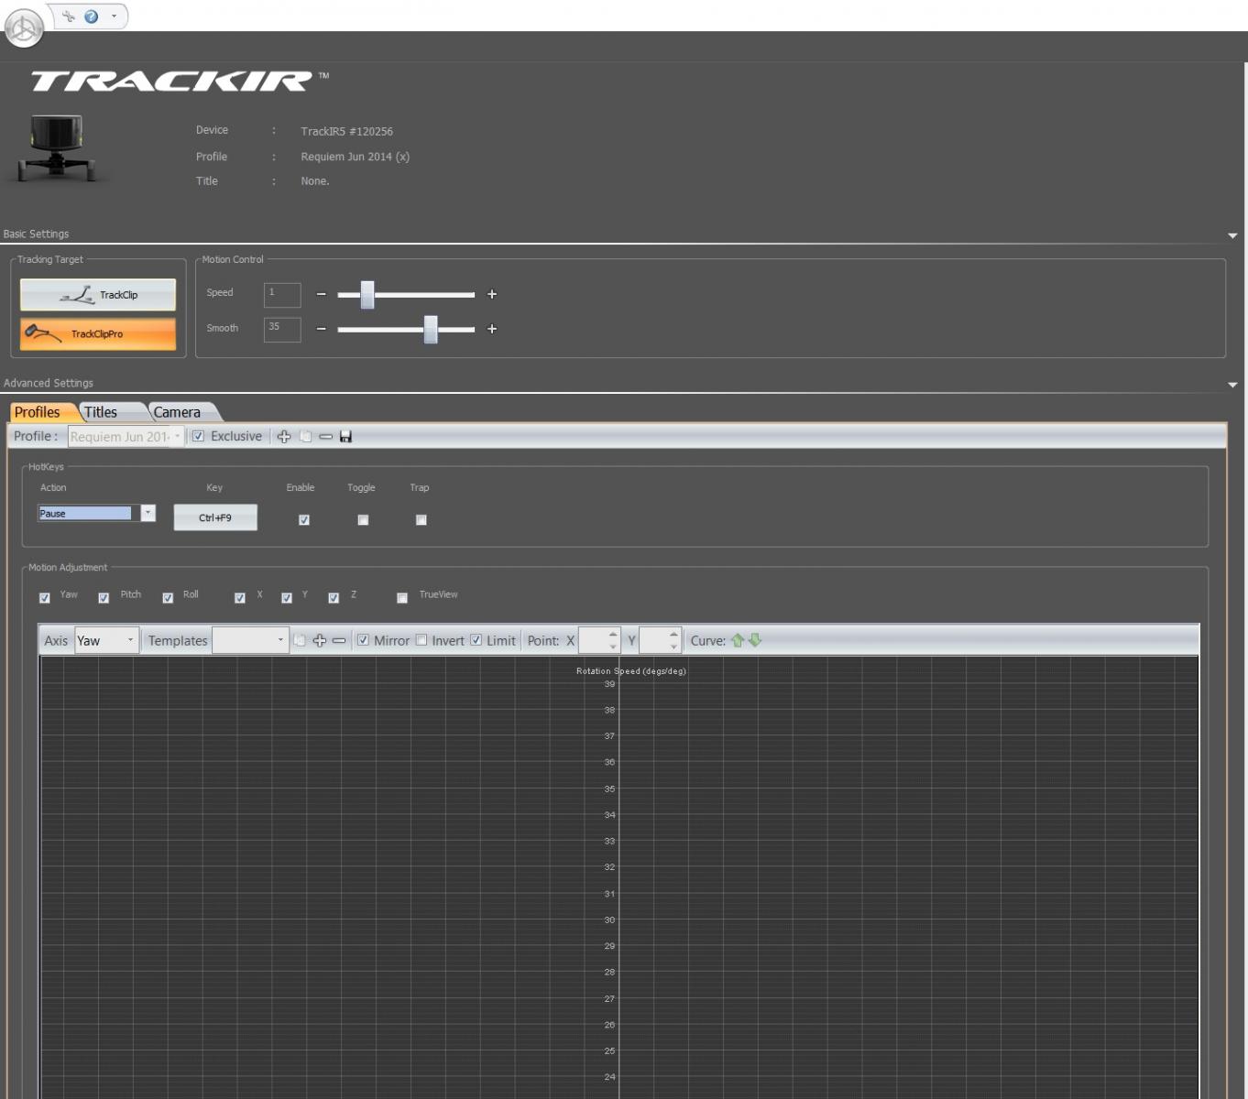Viewport: 1248px width, 1099px height.
Task: Toggle the Exclusive checkbox
Action: point(198,437)
